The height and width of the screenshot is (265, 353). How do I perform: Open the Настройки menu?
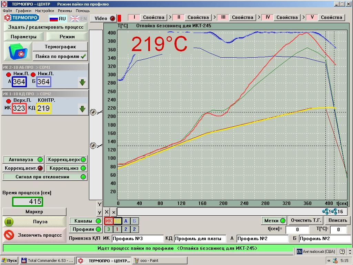[44, 11]
